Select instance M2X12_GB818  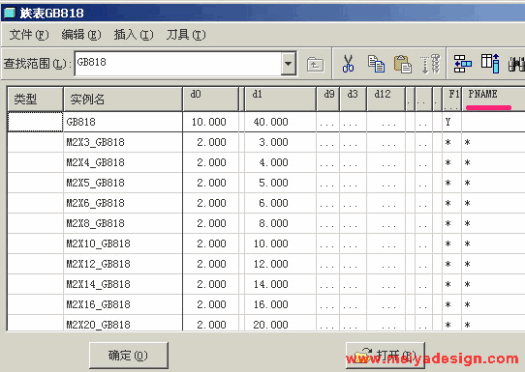98,264
